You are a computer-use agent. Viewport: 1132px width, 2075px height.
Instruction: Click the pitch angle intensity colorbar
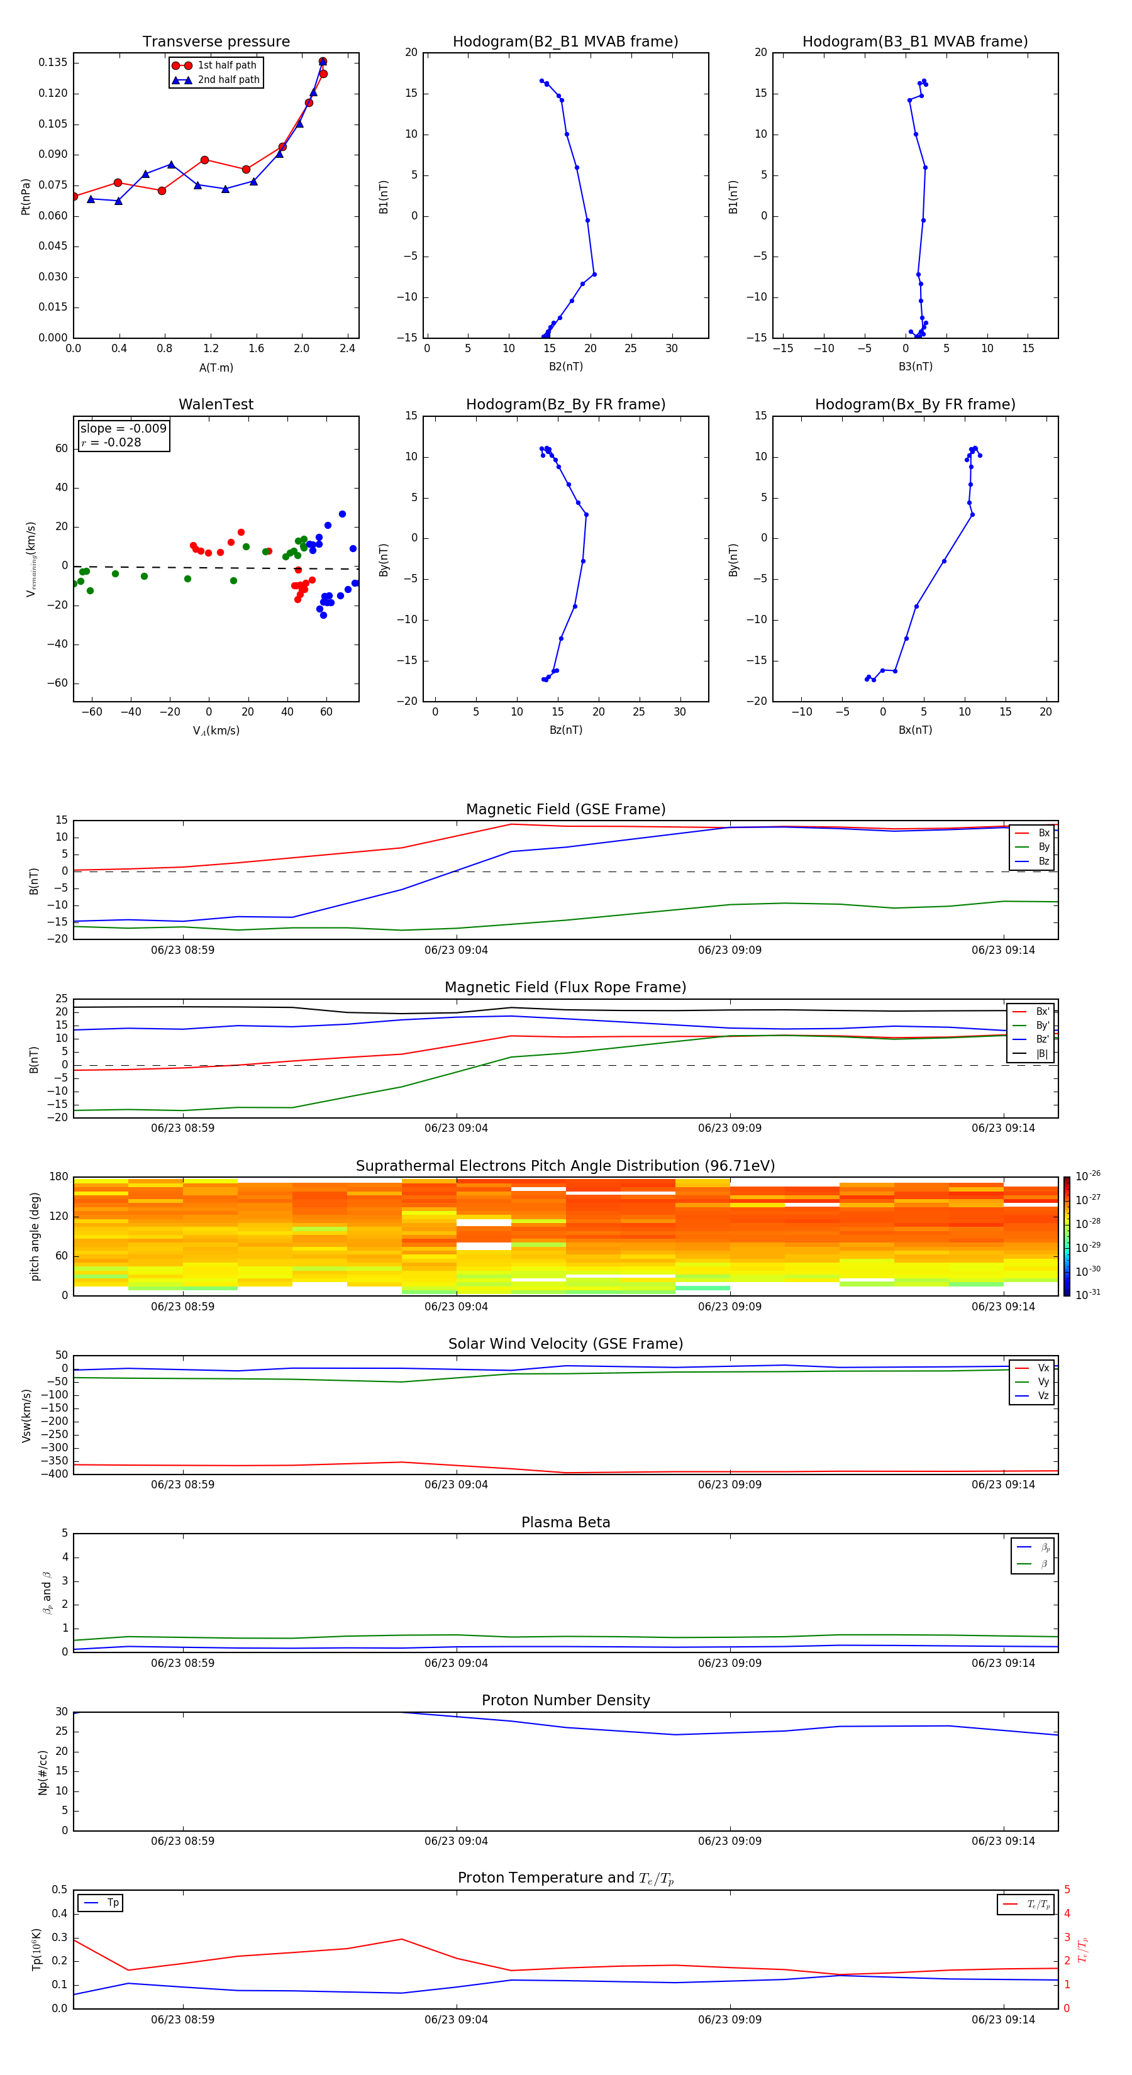(x=1066, y=1236)
